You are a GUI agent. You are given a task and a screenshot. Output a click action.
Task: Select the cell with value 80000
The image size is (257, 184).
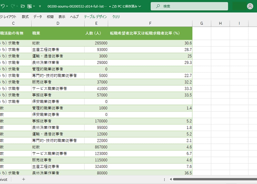click(96, 173)
